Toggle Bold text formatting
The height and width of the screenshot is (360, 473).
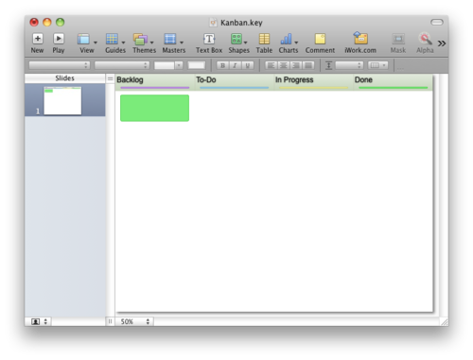[222, 65]
